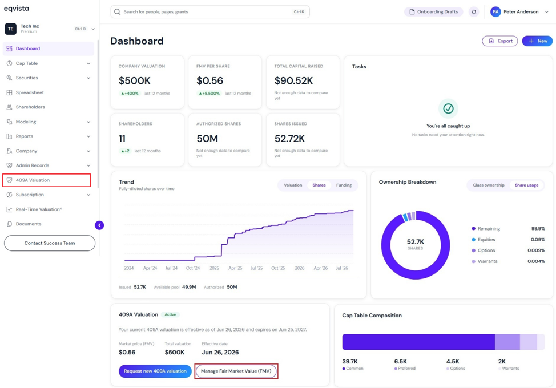Click the plus icon on New button

click(x=531, y=41)
